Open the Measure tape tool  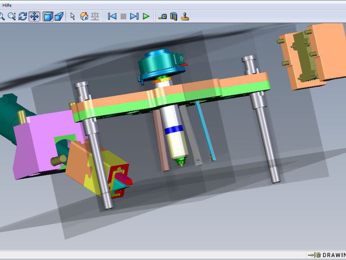[x=163, y=17]
